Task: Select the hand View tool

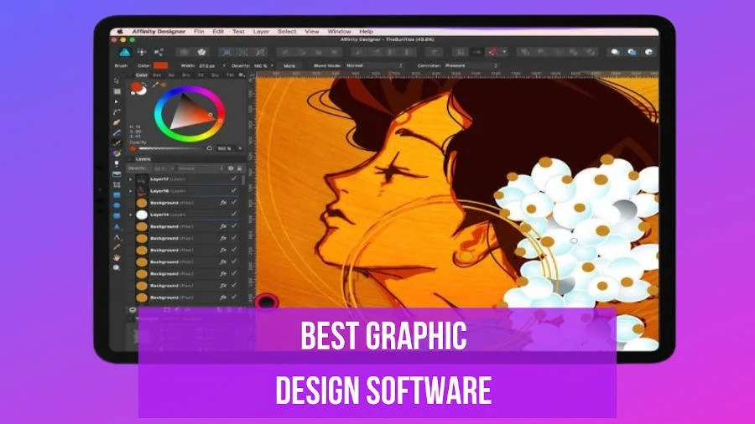Action: [117, 258]
